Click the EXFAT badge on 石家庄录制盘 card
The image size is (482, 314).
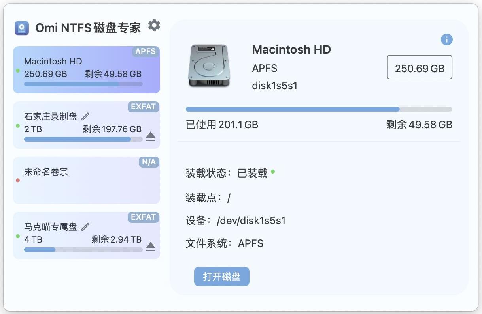[x=144, y=107]
